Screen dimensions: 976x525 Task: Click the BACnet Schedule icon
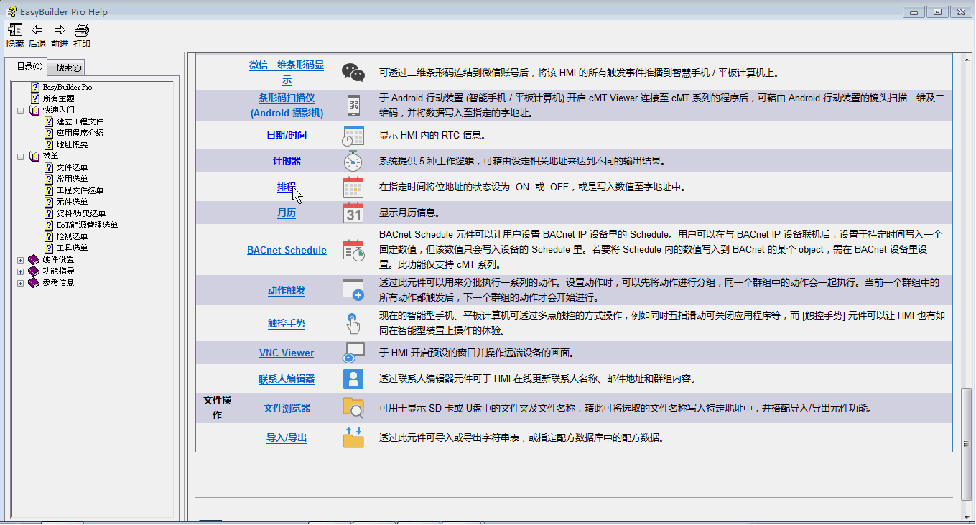click(353, 250)
